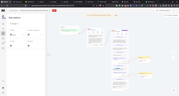Click the address bar URL

click(53, 6)
